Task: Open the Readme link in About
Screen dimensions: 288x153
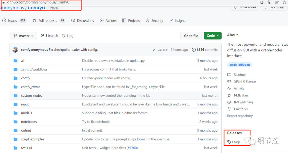Action: pos(237,75)
